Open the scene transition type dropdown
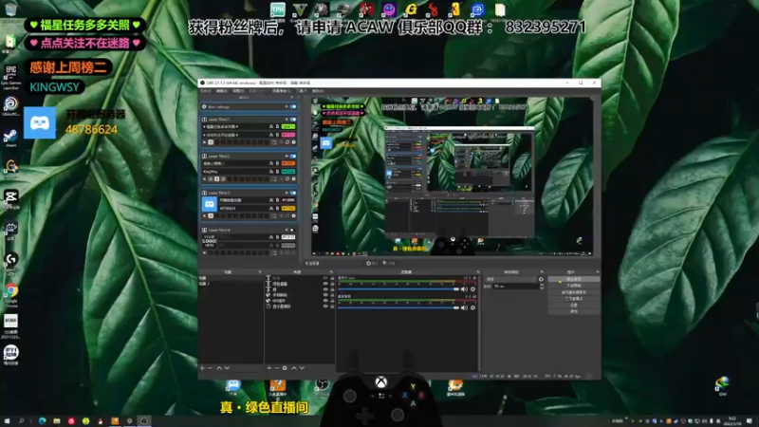The height and width of the screenshot is (427, 759). pyautogui.click(x=511, y=279)
